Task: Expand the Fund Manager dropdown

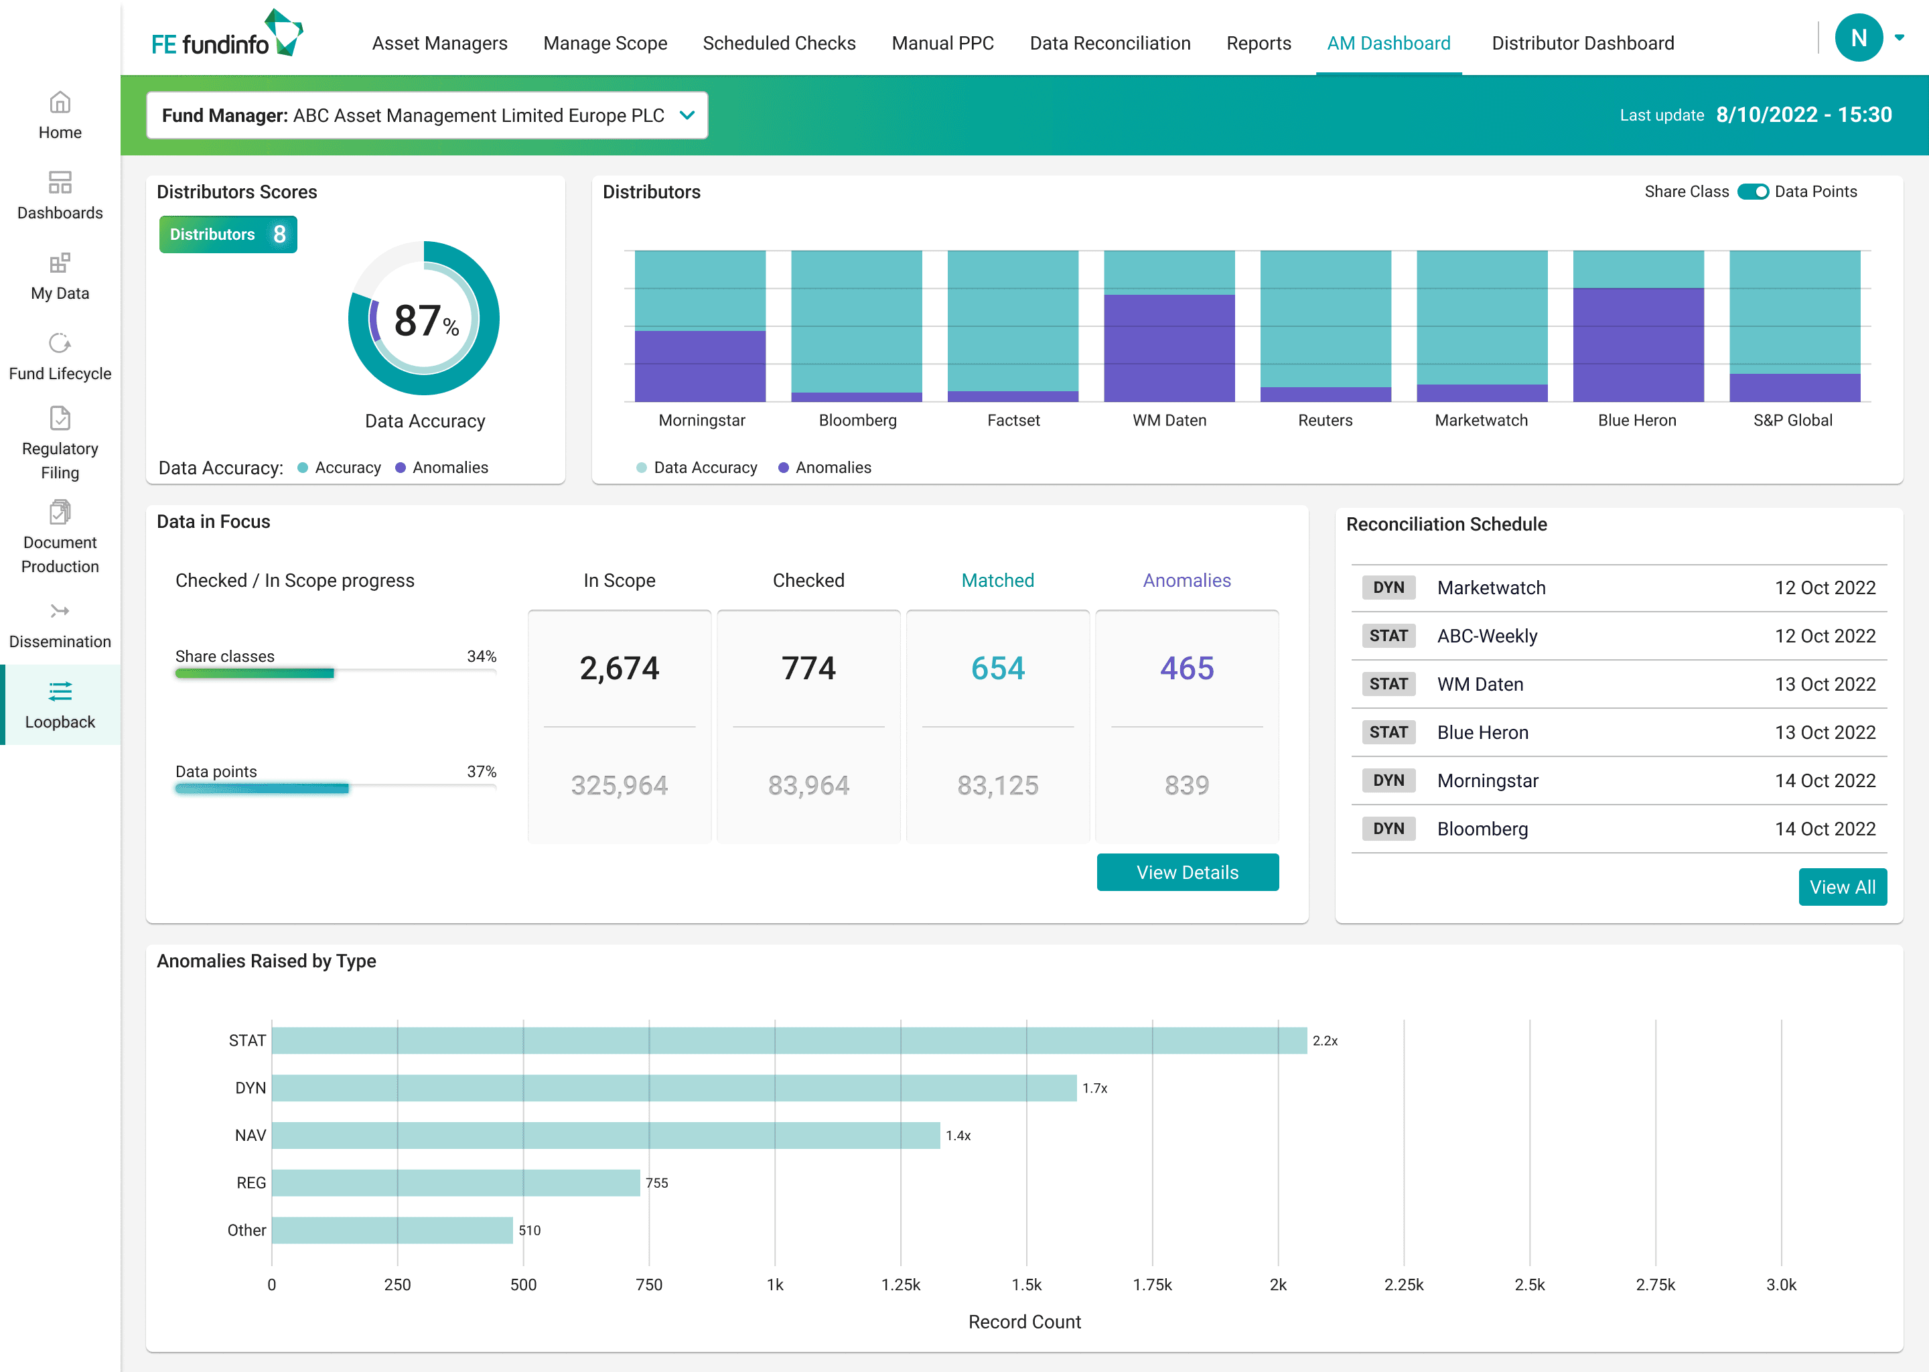Action: tap(687, 116)
